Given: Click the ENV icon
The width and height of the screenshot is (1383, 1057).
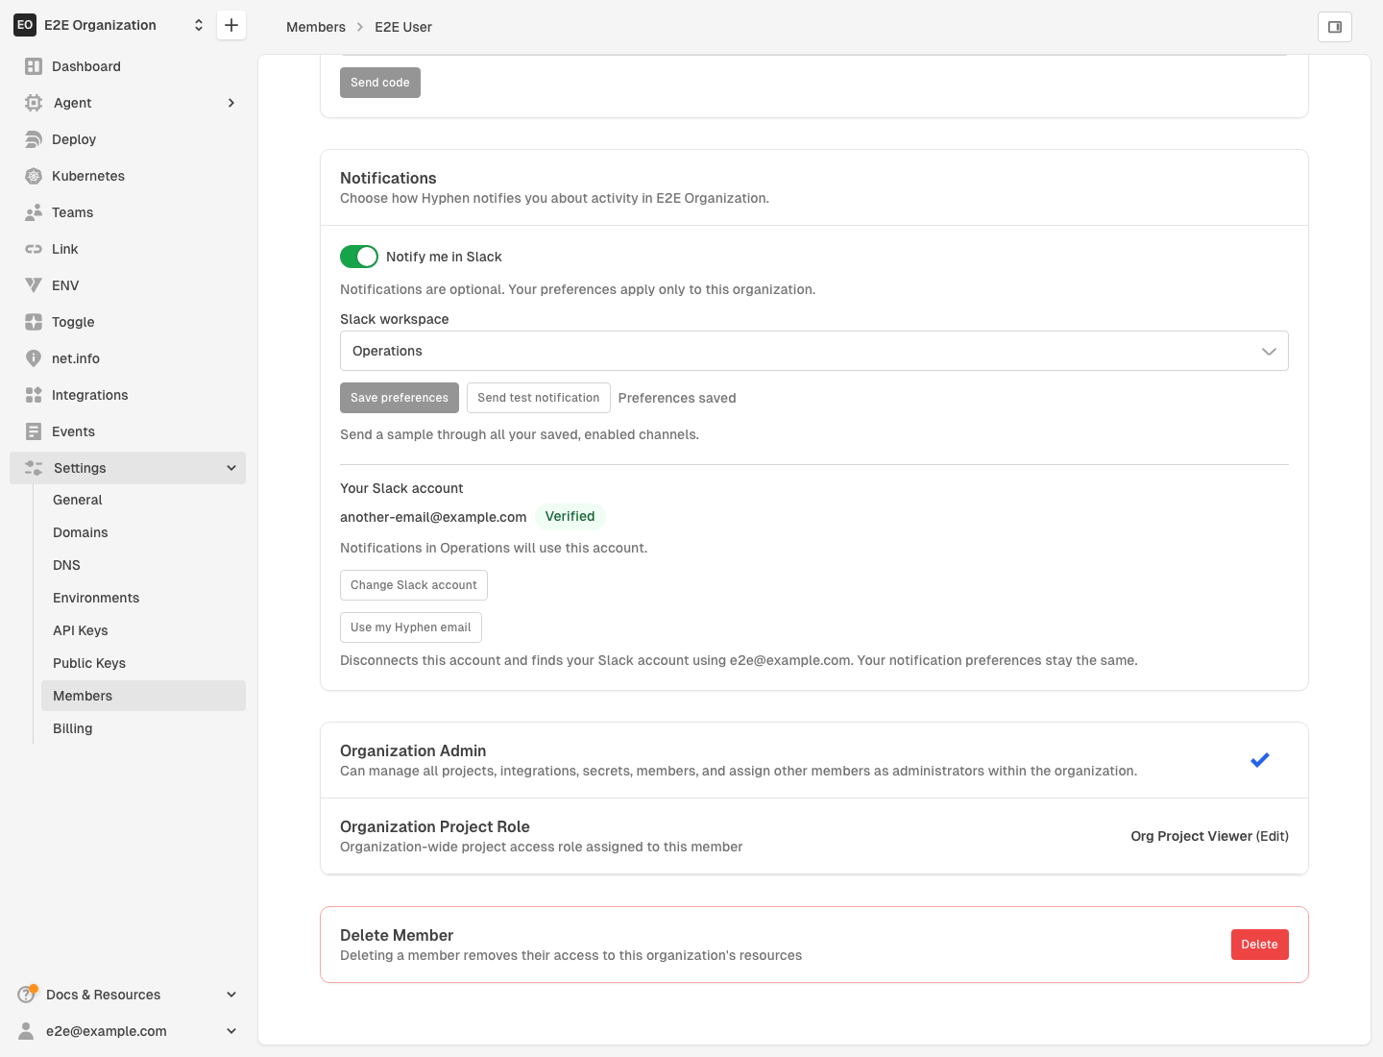Looking at the screenshot, I should (x=34, y=285).
